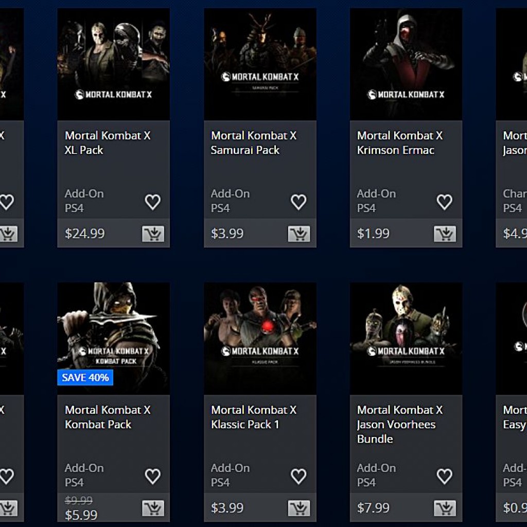Open Samurai Pack cover image

tap(260, 64)
